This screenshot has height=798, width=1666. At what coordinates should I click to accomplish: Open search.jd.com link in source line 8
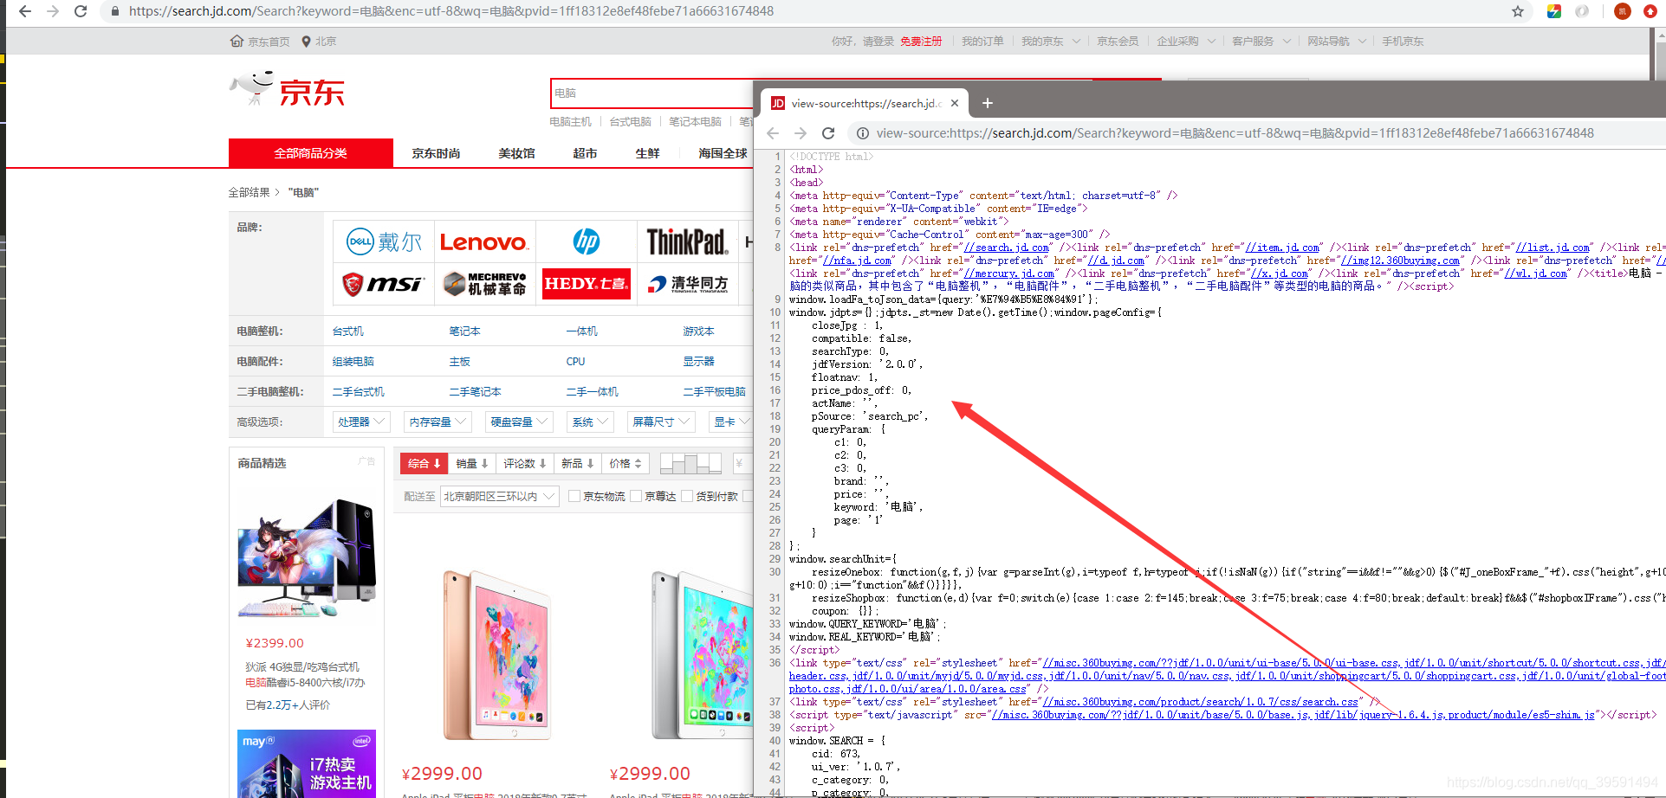point(1007,248)
